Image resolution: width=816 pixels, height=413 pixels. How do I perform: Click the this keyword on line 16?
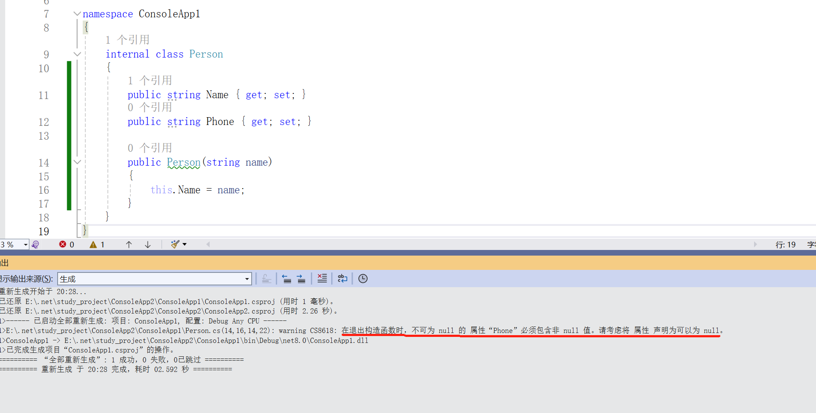point(161,190)
